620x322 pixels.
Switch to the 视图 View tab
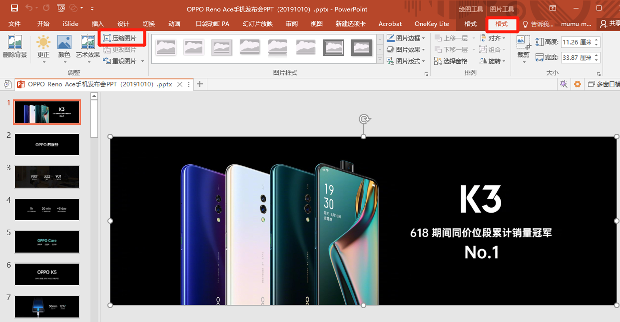(317, 23)
